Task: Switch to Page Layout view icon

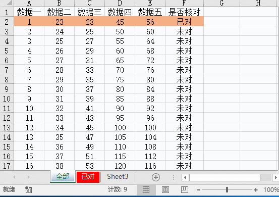Action: (x=165, y=190)
